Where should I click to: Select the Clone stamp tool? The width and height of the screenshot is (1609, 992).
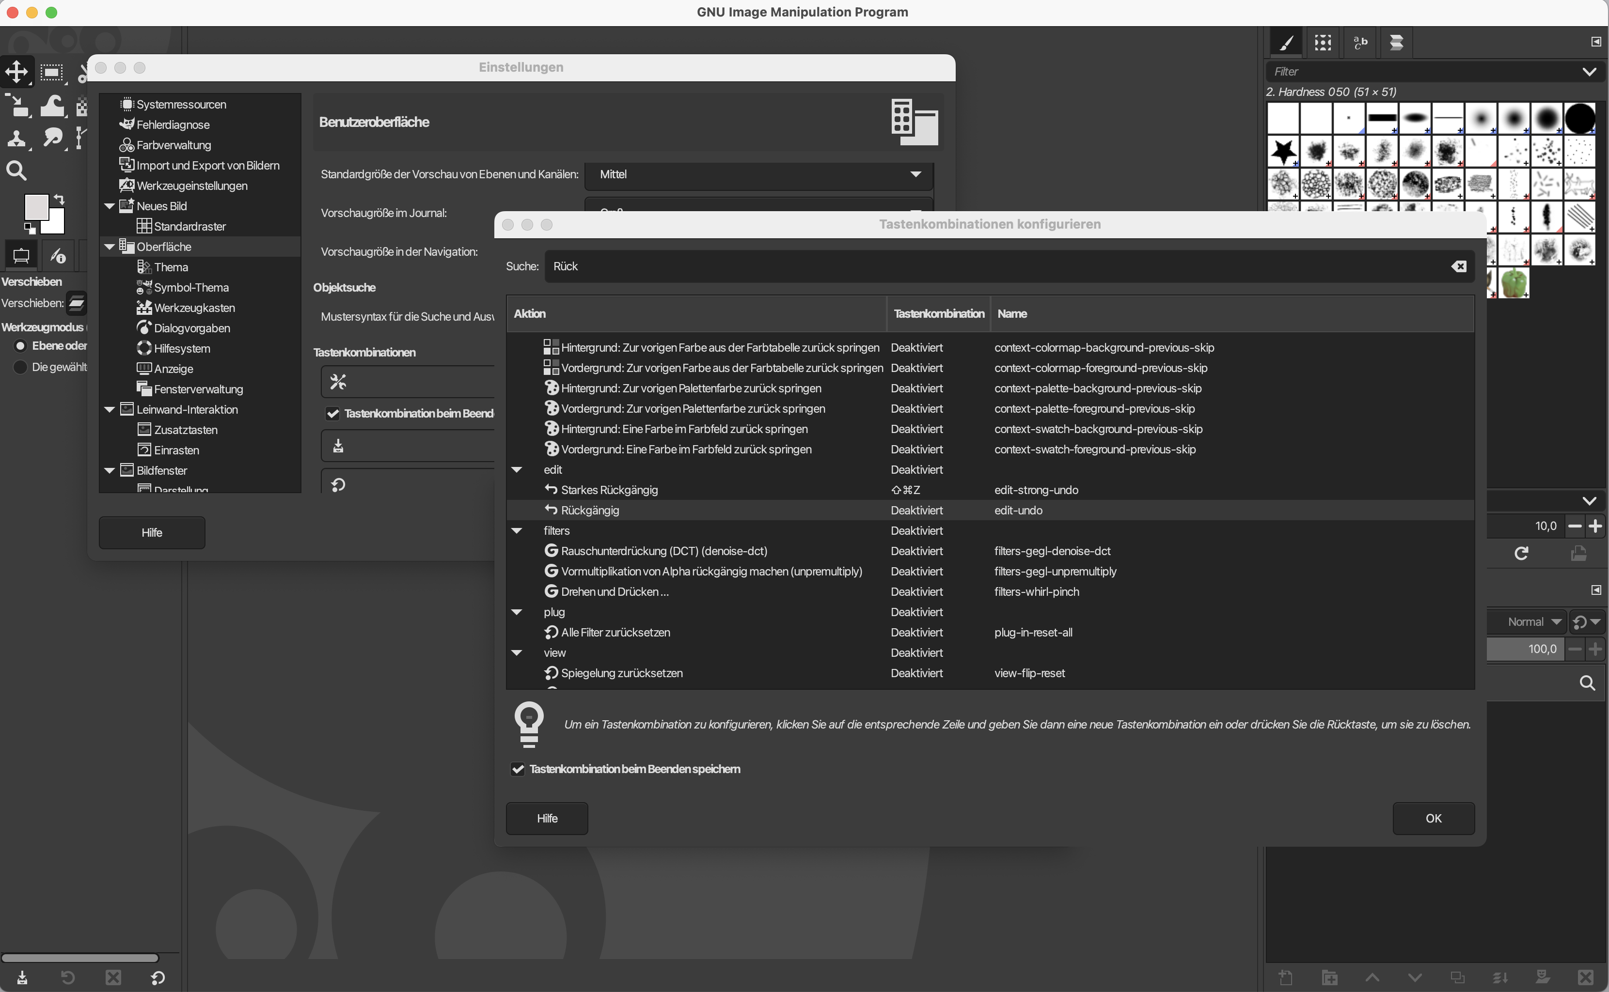(x=17, y=139)
